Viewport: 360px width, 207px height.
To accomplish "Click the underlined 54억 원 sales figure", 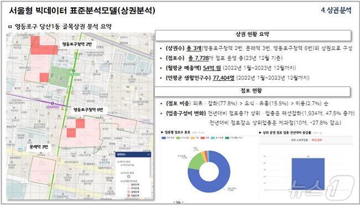I will pyautogui.click(x=212, y=68).
